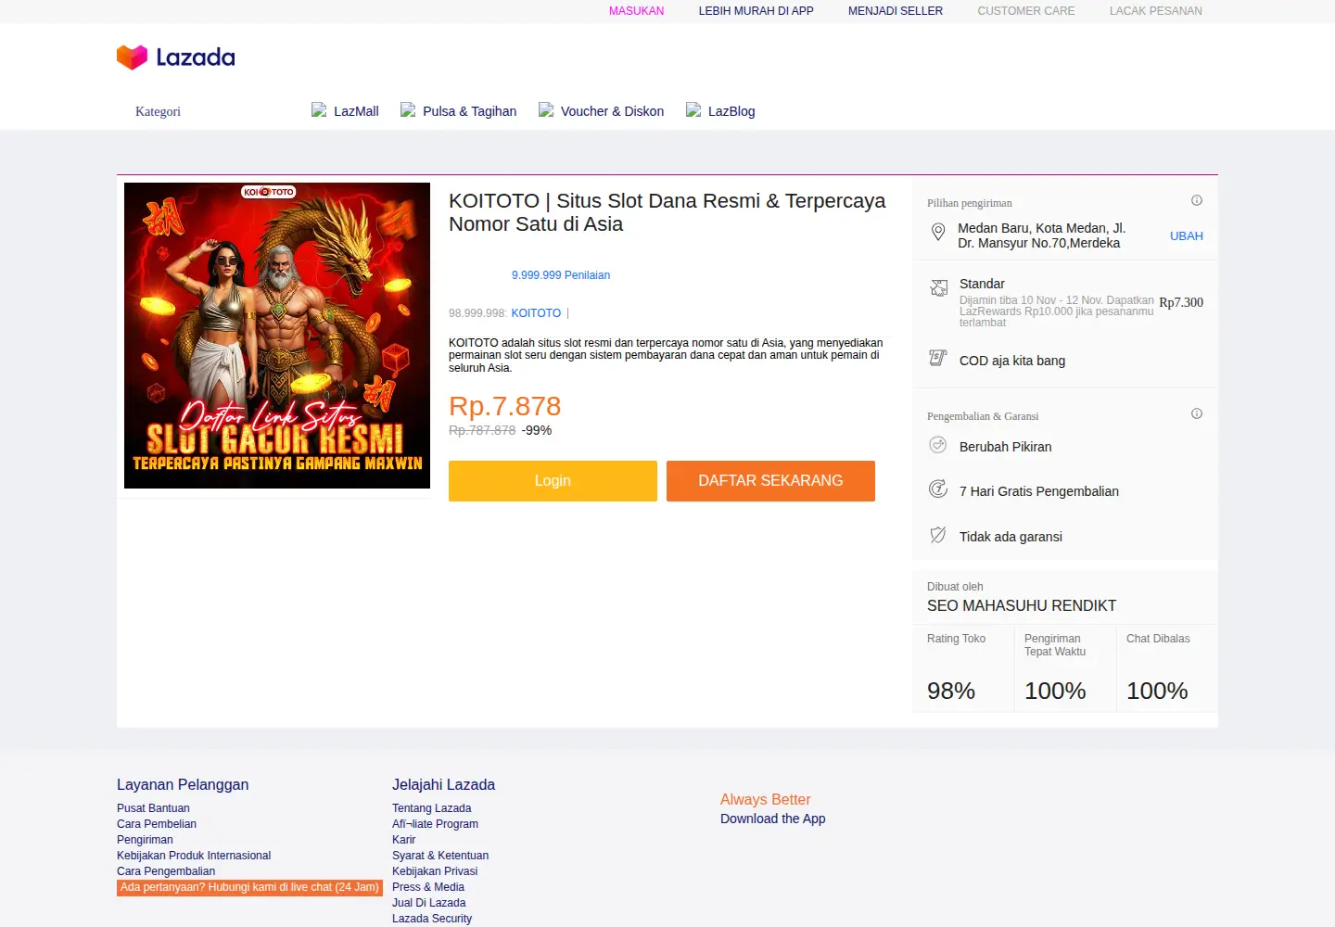Open the Pengembalian & Garansi info icon
The width and height of the screenshot is (1335, 927).
pyautogui.click(x=1197, y=413)
